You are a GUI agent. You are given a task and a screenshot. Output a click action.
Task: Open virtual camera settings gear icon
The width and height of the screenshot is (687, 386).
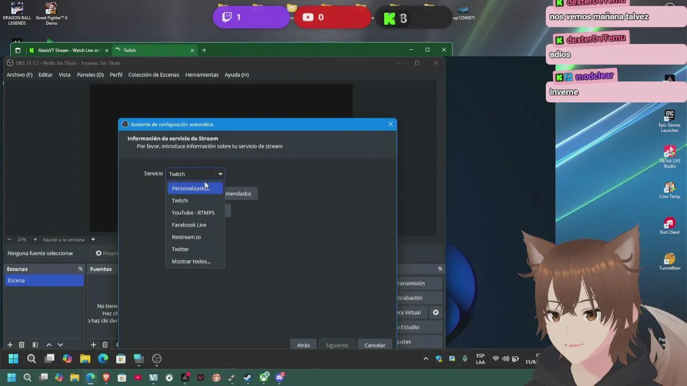[x=436, y=313]
